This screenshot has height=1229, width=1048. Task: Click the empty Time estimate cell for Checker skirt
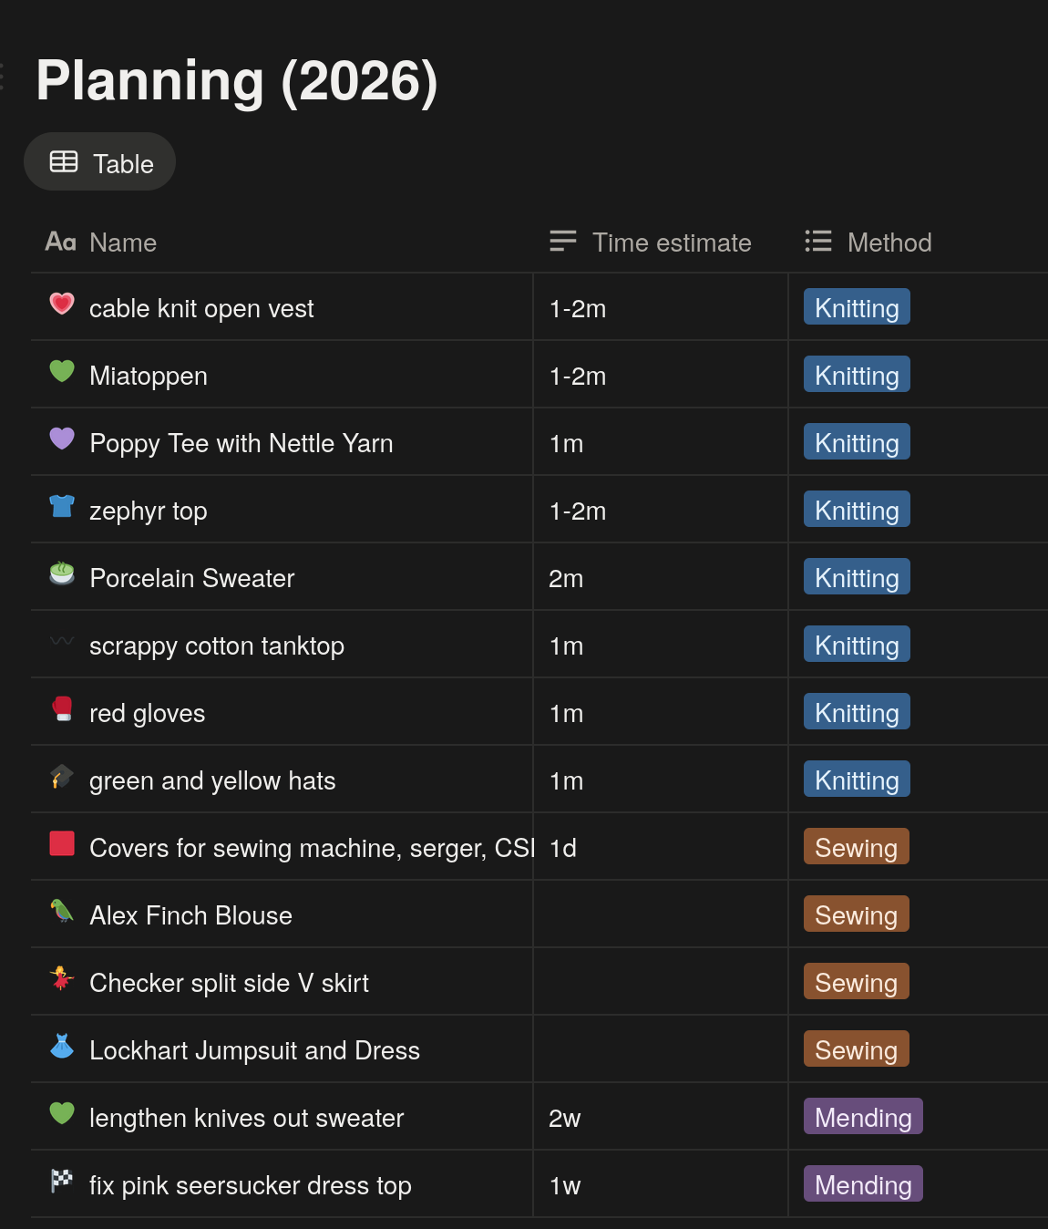(658, 982)
